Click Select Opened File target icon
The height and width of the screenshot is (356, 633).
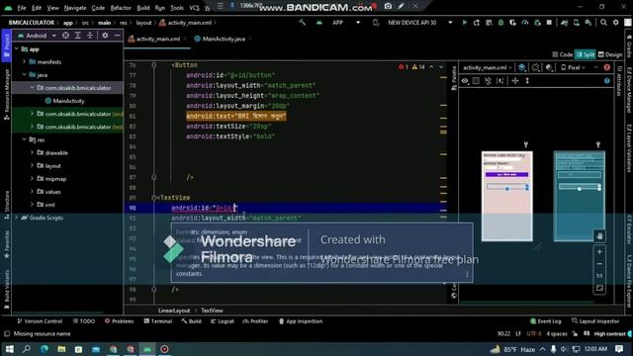coord(66,36)
